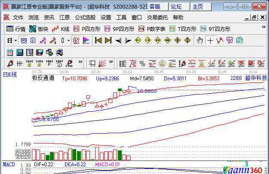The width and height of the screenshot is (269, 174).
Task: Open the calendar 21 icon
Action: [10, 52]
